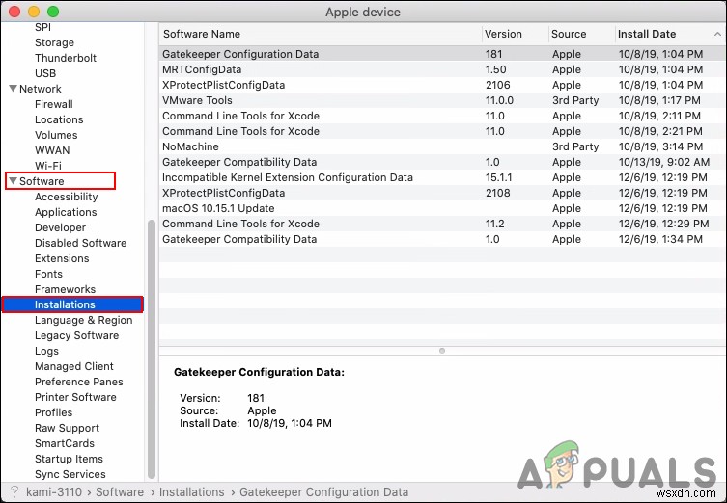Viewport: 727px width, 503px height.
Task: Select Command Line Tools 2:11 PM row
Action: (x=442, y=116)
